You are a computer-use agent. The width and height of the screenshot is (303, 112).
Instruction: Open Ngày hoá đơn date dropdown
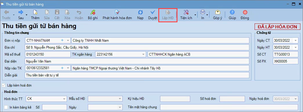295,99
